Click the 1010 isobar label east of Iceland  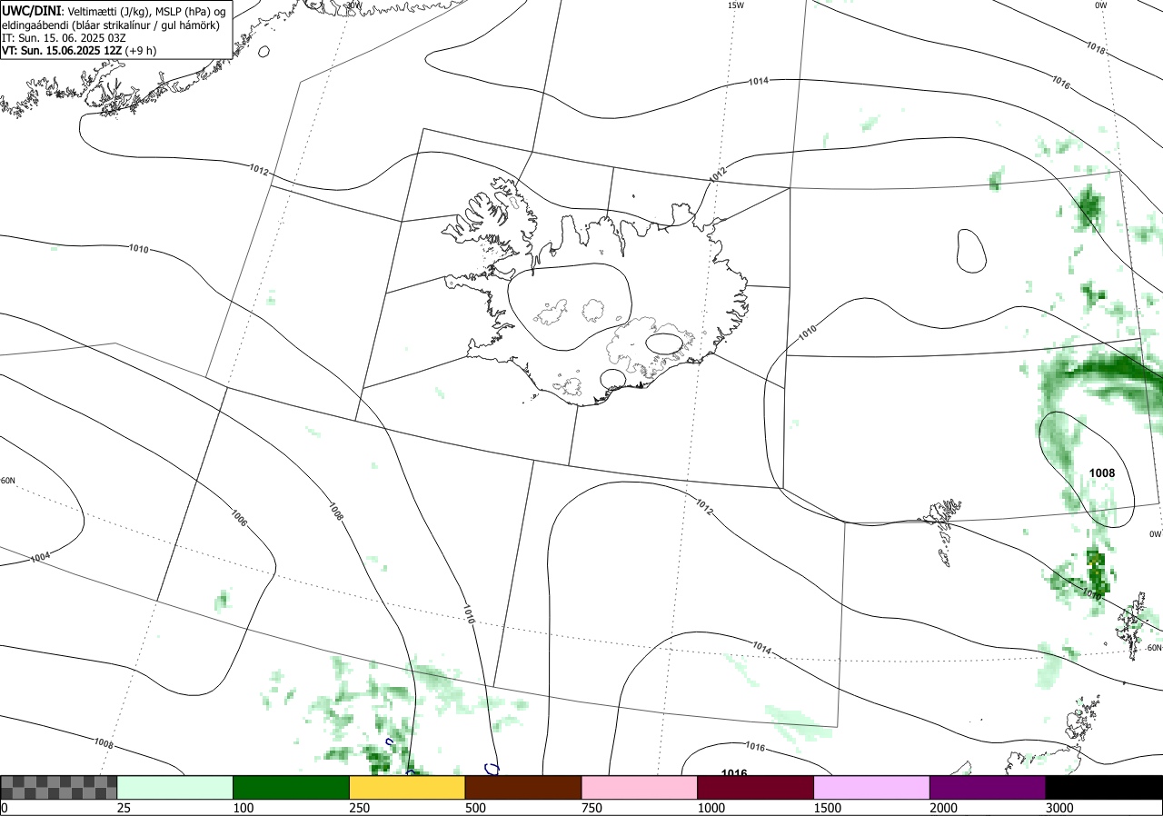click(x=808, y=333)
